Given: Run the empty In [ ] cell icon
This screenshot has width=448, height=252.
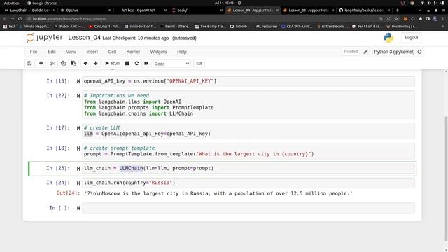Looking at the screenshot, I should (x=78, y=209).
